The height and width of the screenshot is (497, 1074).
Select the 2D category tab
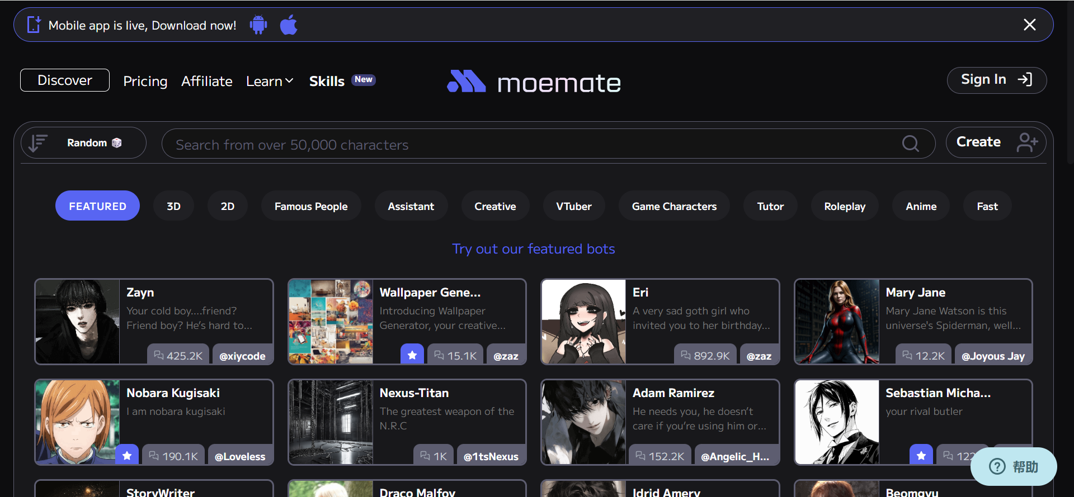[228, 206]
